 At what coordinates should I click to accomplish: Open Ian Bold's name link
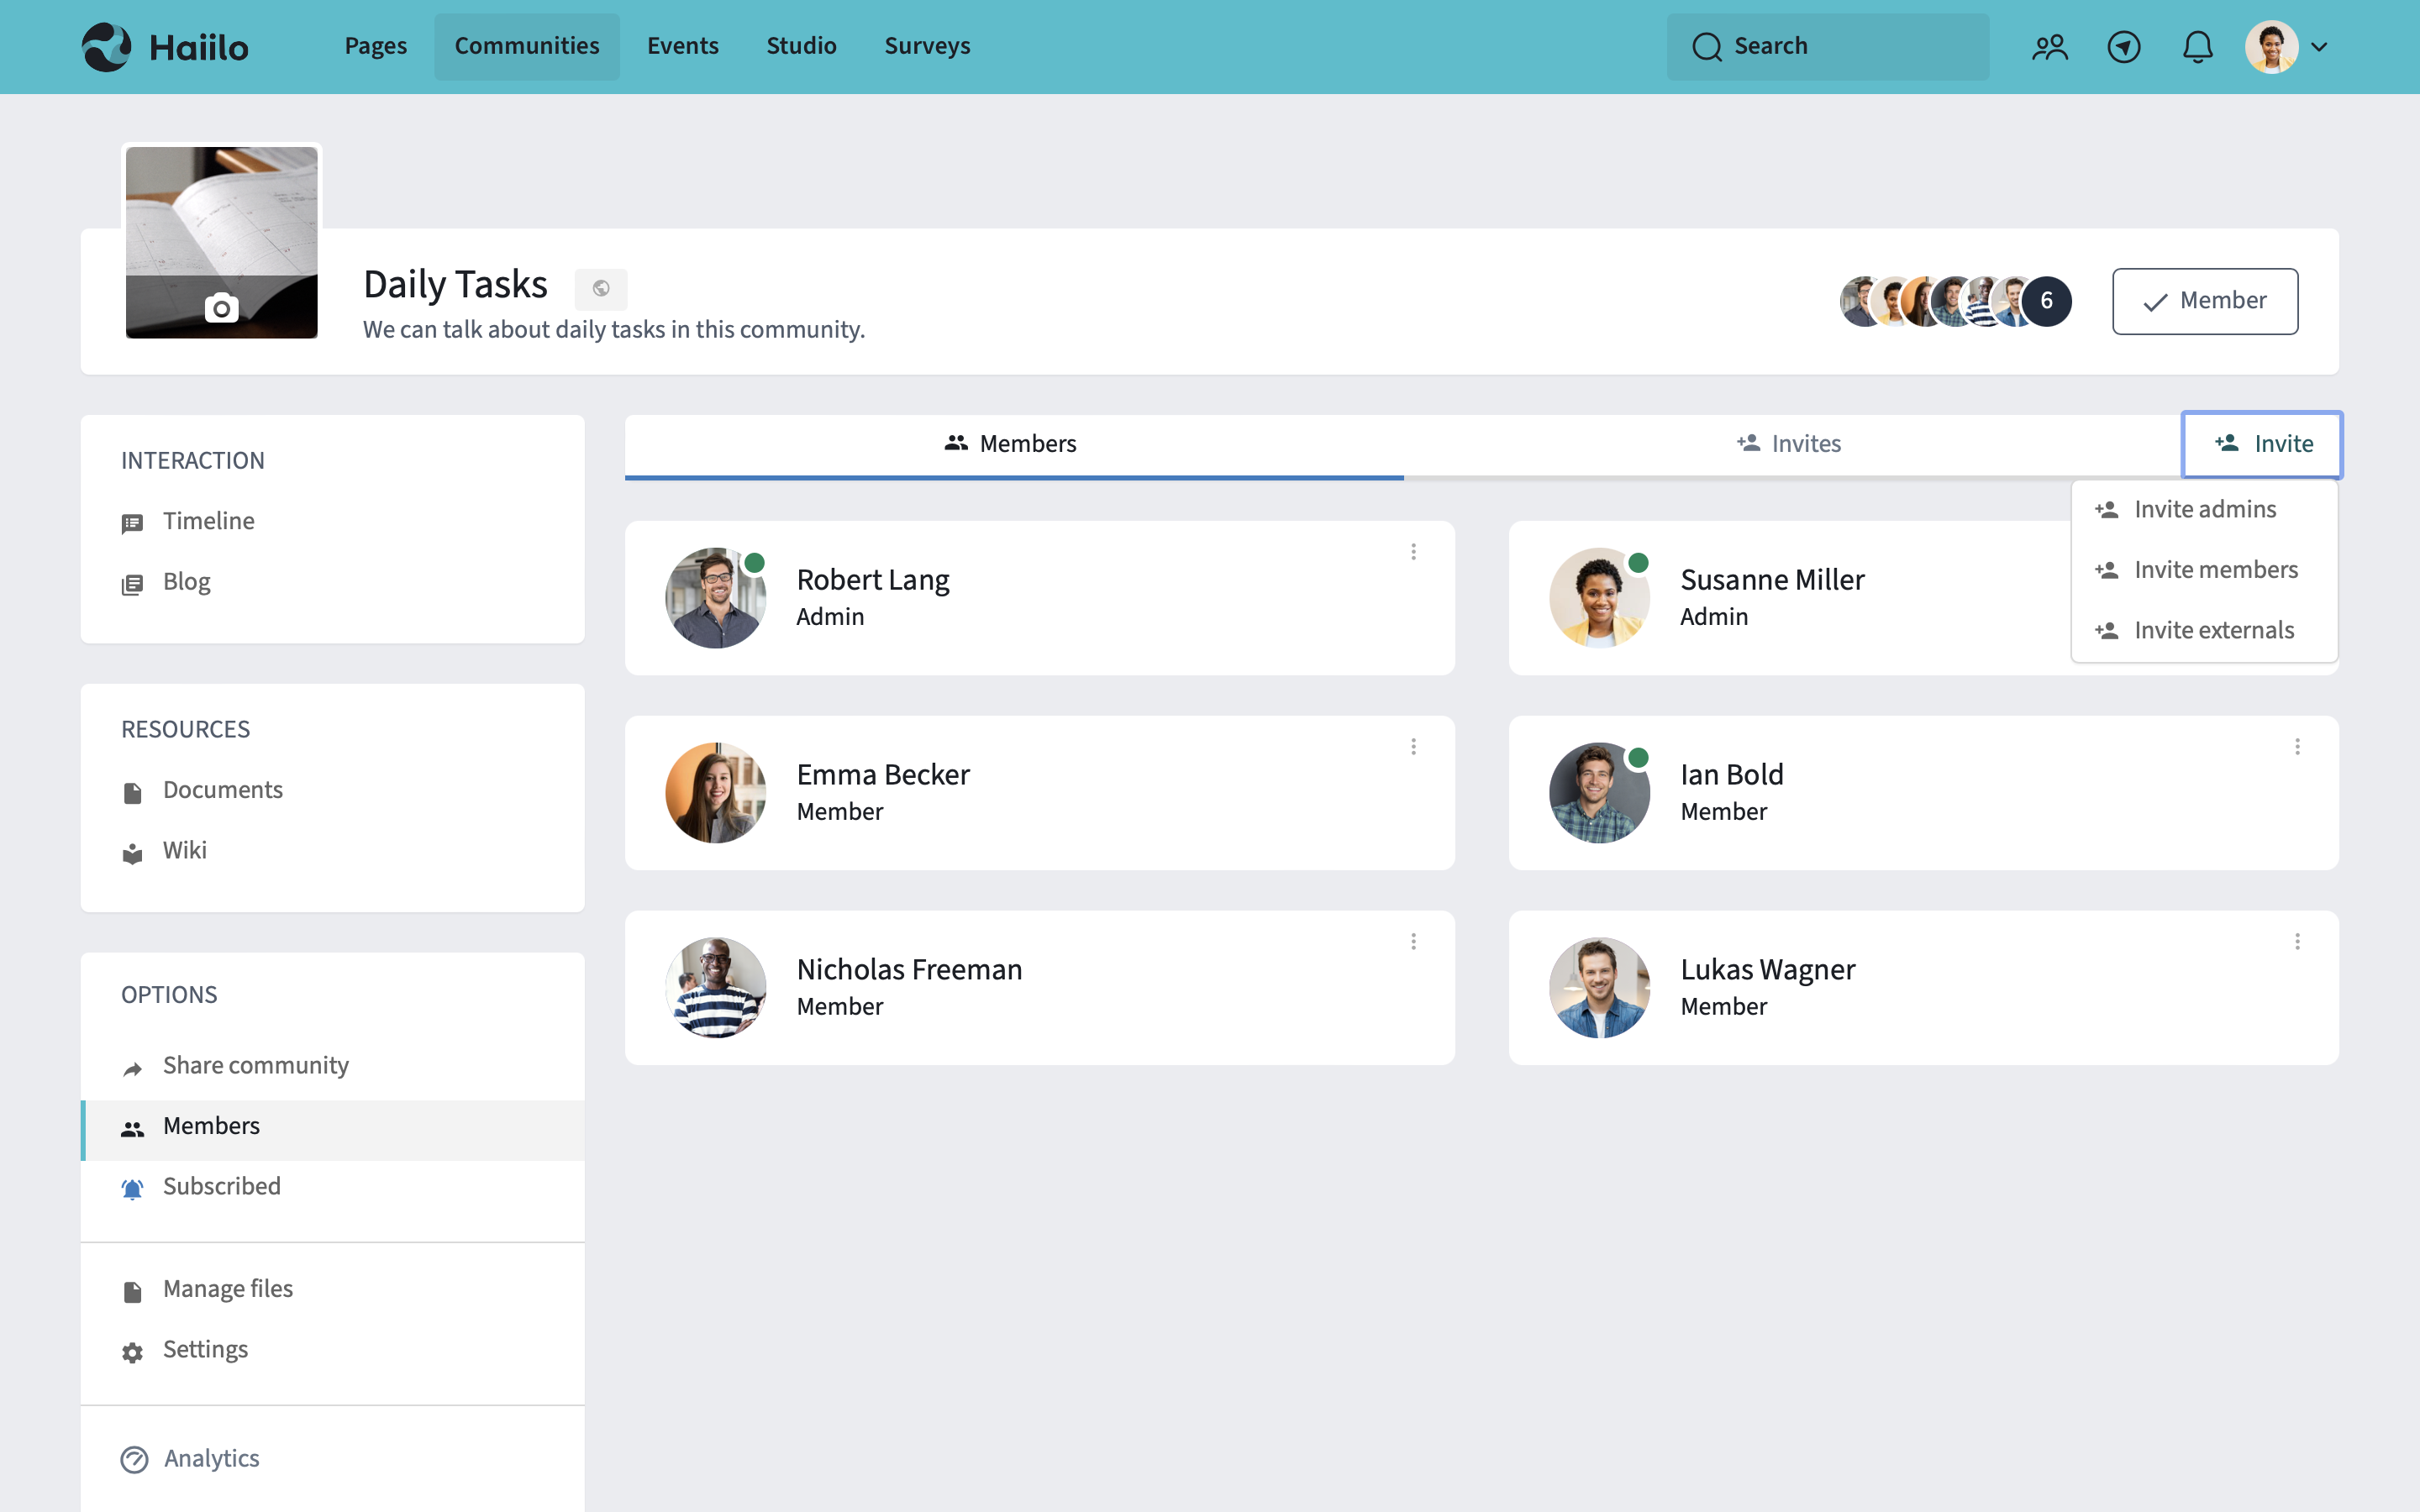(x=1732, y=775)
